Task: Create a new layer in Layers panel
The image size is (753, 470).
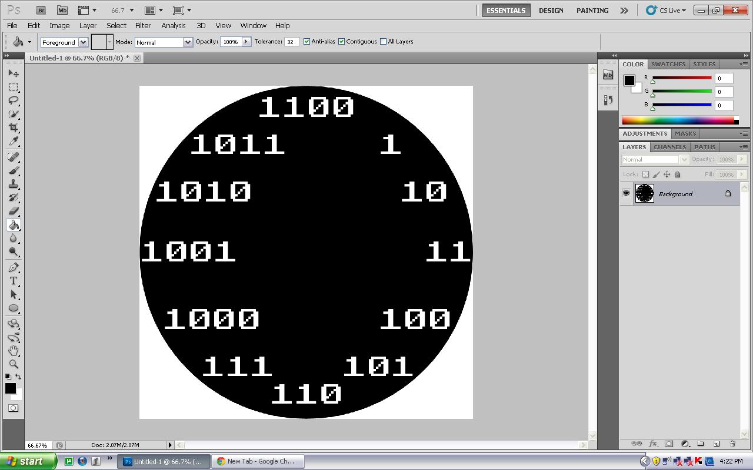Action: [717, 444]
